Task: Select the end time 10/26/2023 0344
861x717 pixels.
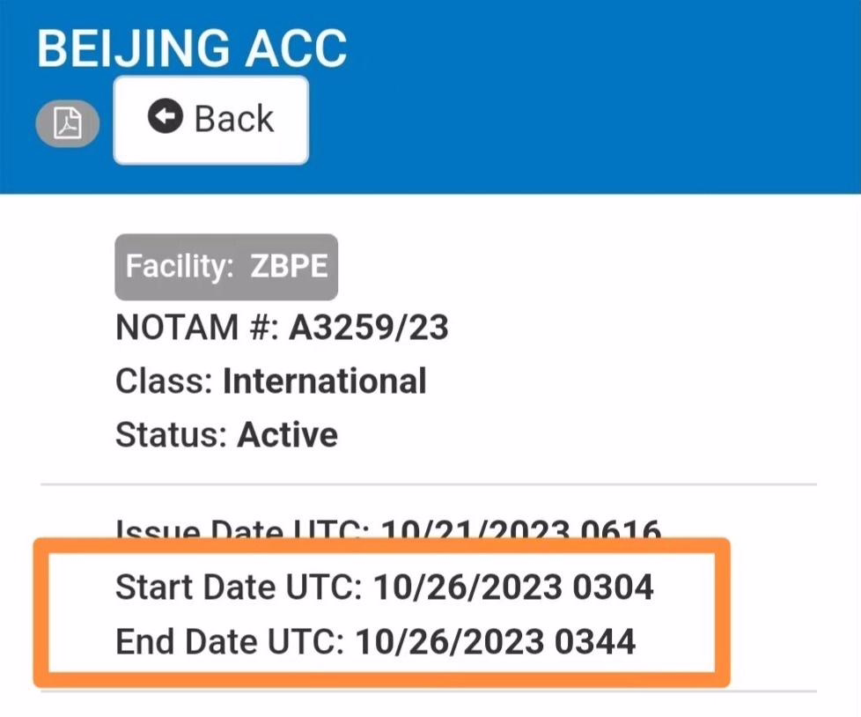Action: coord(495,642)
